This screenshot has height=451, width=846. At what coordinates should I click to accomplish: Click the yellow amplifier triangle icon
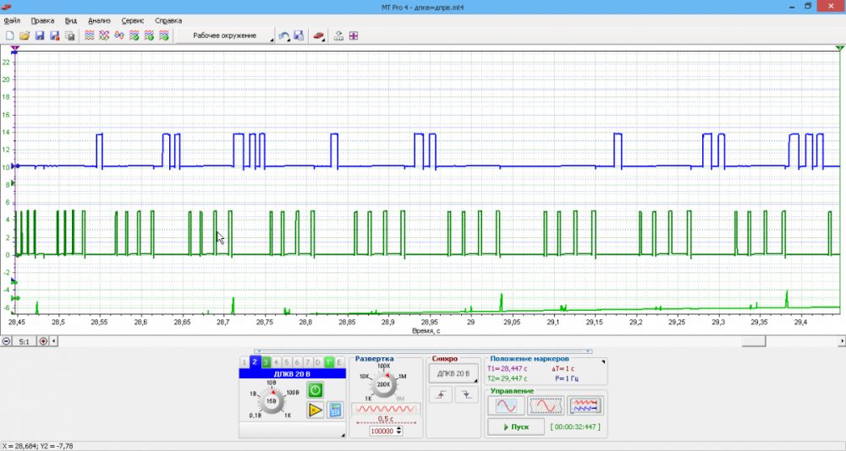point(314,410)
